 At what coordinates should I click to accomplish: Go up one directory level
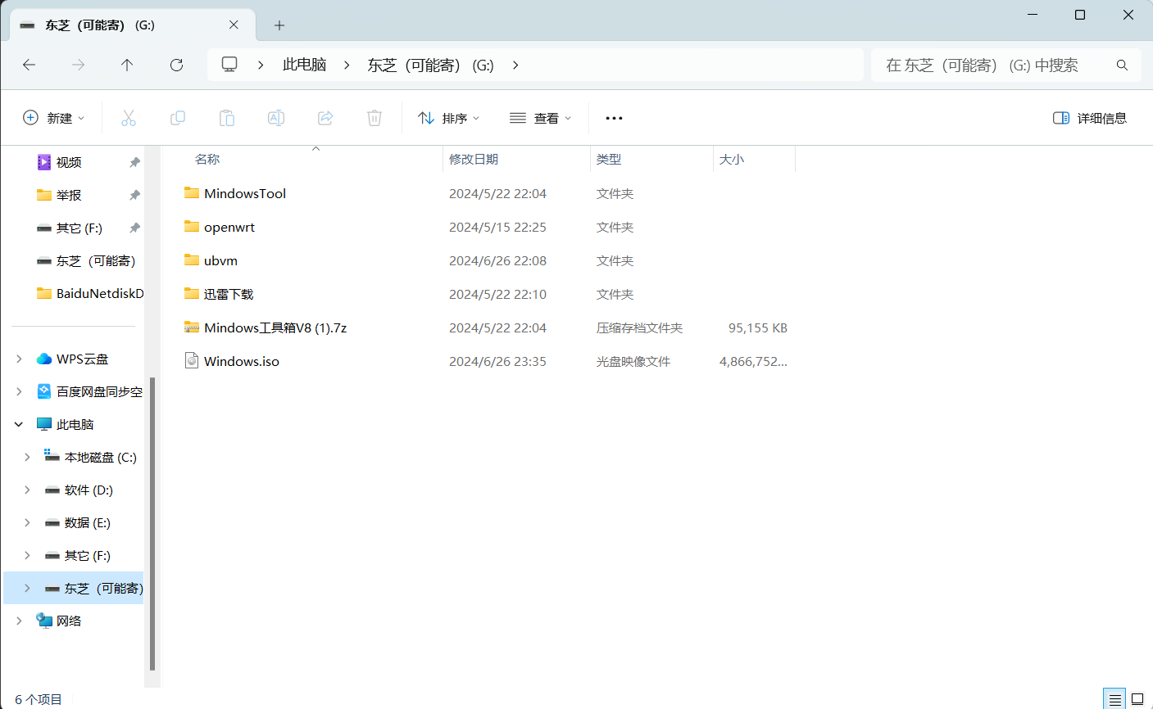[127, 65]
